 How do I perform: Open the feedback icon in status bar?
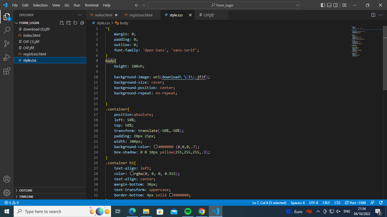point(372,203)
